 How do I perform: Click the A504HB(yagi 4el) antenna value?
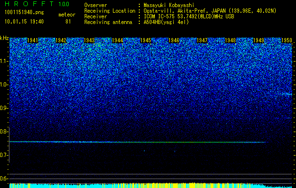(x=166, y=22)
